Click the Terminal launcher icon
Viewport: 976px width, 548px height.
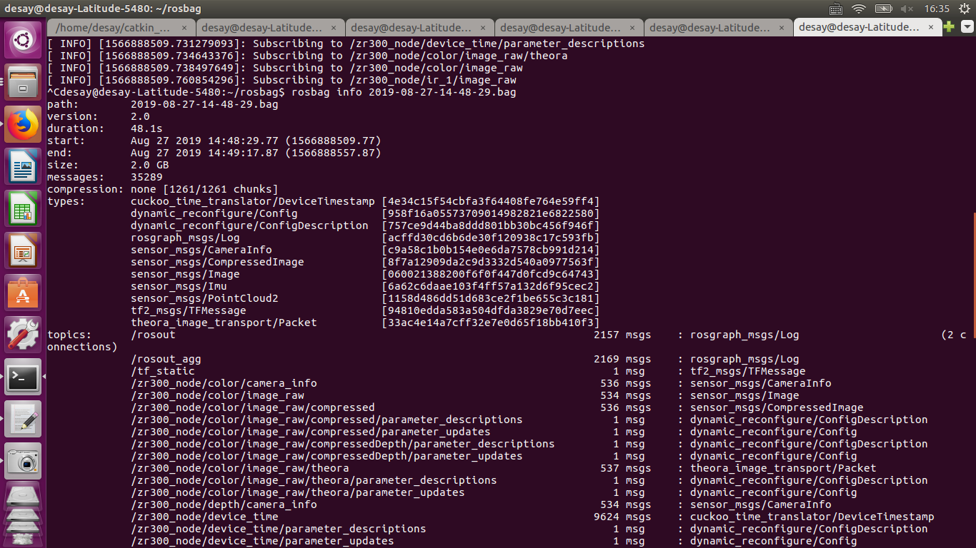pos(23,377)
